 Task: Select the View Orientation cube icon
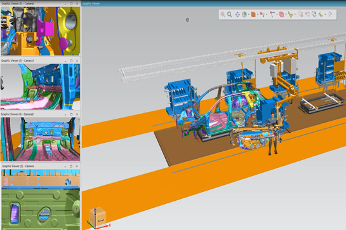(x=244, y=15)
